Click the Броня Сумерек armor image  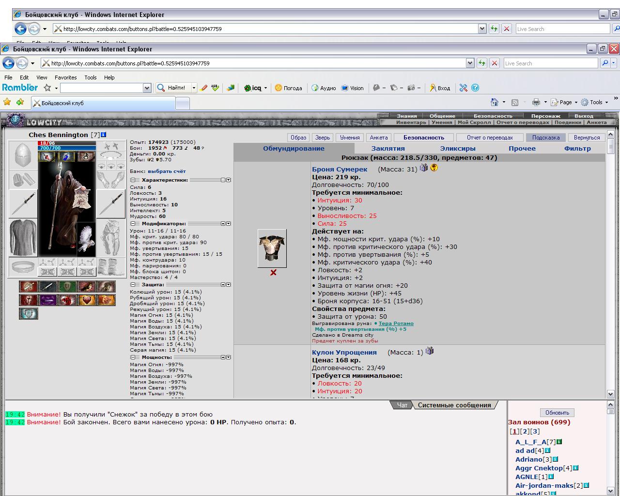click(x=272, y=248)
